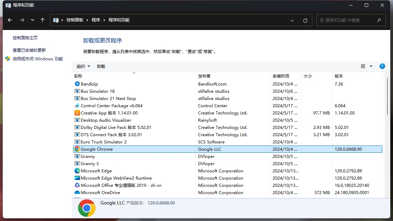Open the 组织 dropdown menu
393x221 pixels.
point(83,66)
